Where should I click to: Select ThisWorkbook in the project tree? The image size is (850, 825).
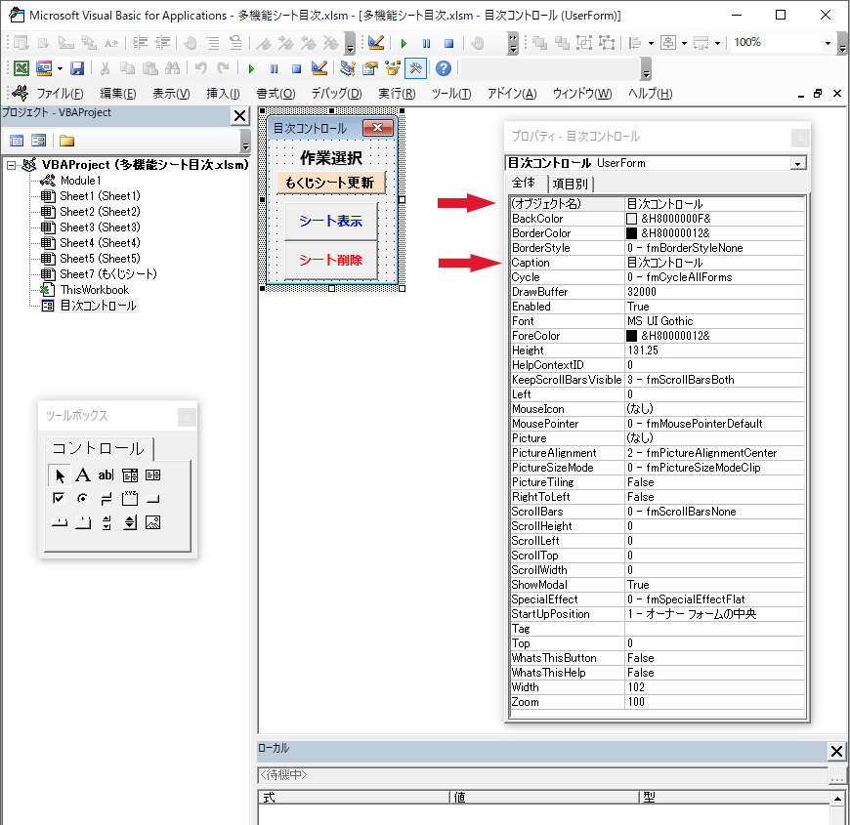click(95, 290)
